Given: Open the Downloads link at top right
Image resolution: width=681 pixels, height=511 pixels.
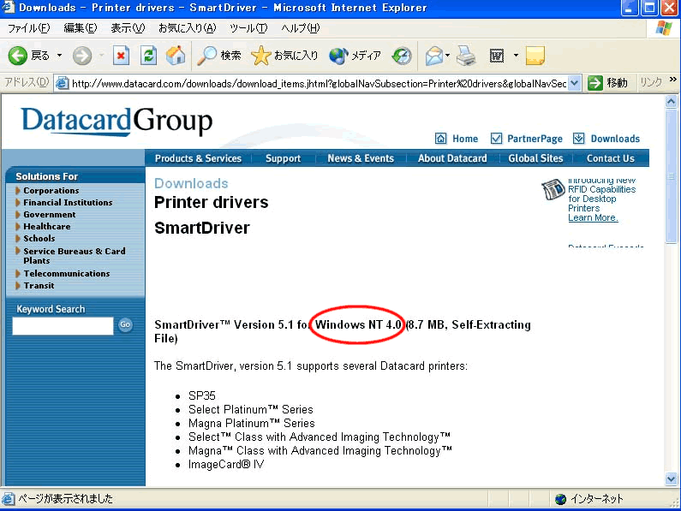Looking at the screenshot, I should 615,139.
